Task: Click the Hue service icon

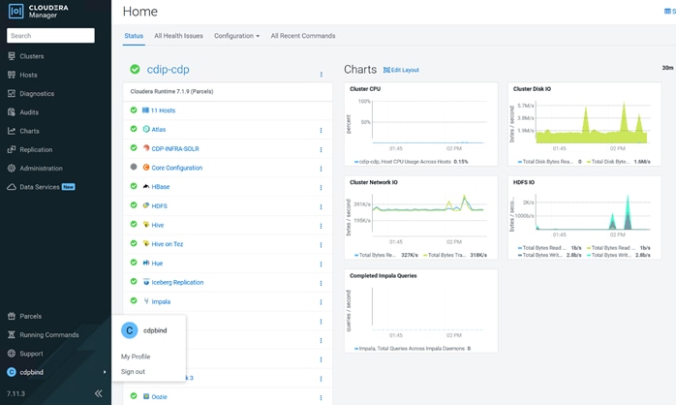Action: (146, 263)
